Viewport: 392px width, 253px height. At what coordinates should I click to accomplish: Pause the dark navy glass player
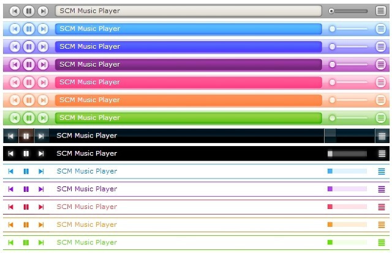point(26,136)
